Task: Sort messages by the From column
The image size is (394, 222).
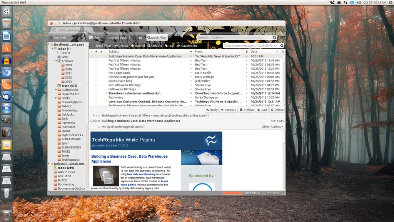Action: 219,52
